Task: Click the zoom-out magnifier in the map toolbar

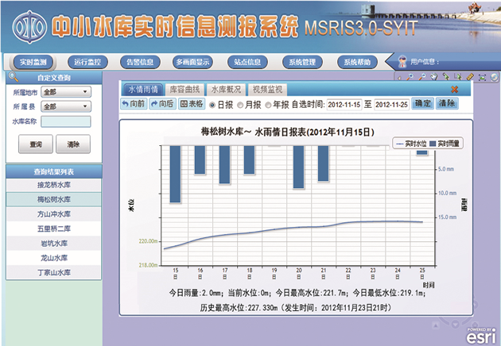Action: click(x=422, y=77)
